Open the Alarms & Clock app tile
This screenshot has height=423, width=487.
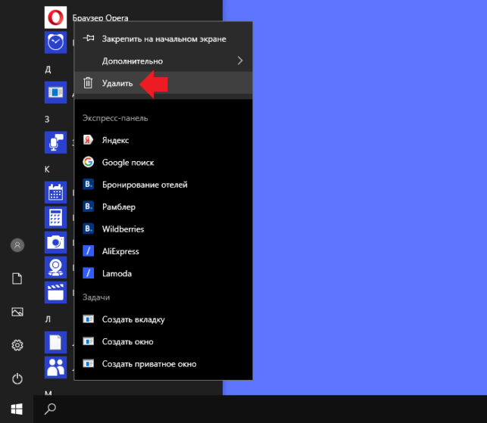pos(55,42)
